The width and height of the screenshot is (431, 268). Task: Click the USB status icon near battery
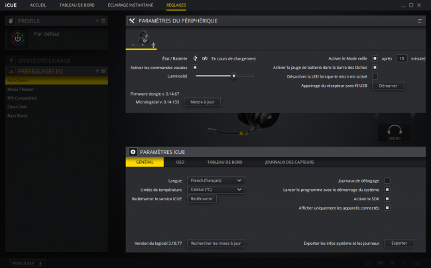pyautogui.click(x=195, y=58)
